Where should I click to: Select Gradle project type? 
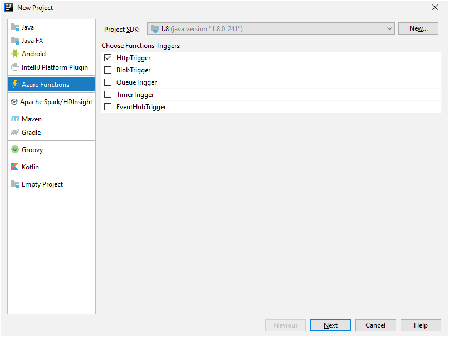[x=52, y=132]
